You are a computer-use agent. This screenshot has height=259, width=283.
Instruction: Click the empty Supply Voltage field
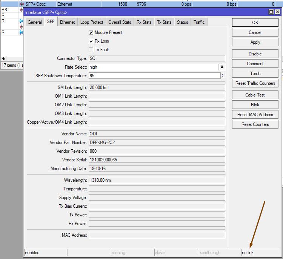[x=157, y=198]
